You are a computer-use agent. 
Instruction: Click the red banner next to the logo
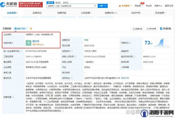click(31, 5)
